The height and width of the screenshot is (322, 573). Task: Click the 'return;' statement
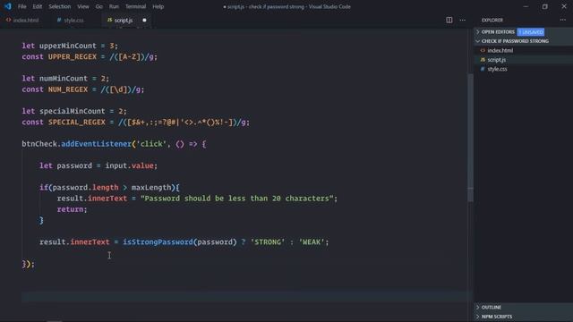pos(72,209)
